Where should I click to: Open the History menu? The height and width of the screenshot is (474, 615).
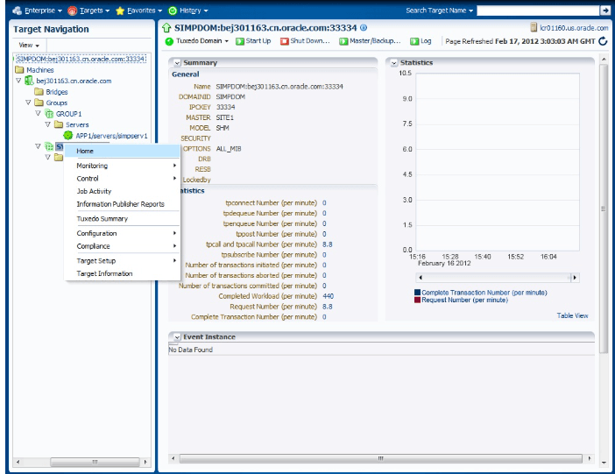tap(194, 11)
